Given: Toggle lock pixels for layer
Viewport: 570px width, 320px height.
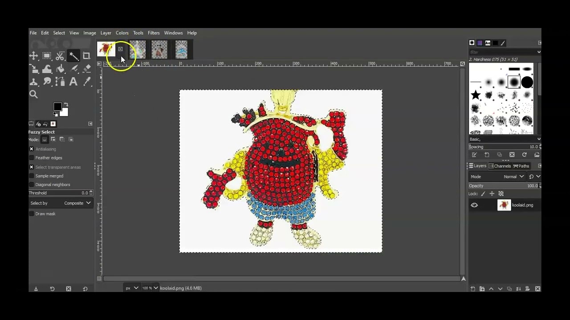Looking at the screenshot, I should 483,194.
